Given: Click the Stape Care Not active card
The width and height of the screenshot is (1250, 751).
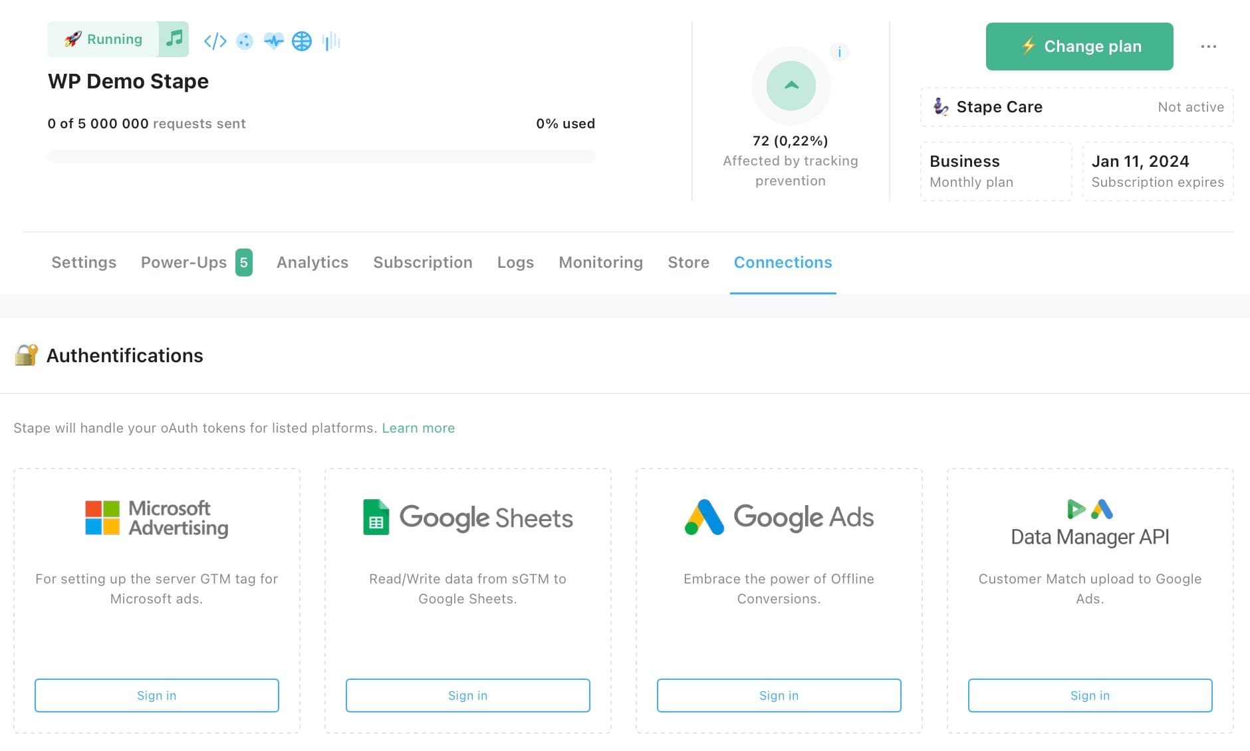Looking at the screenshot, I should pyautogui.click(x=1076, y=107).
